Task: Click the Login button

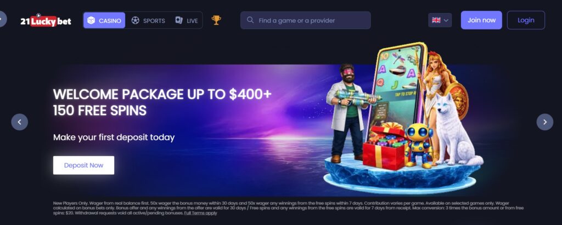Action: (526, 20)
